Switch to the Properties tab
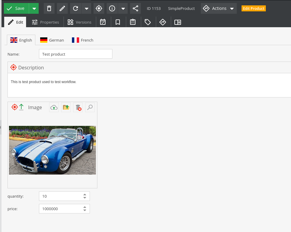Image resolution: width=291 pixels, height=232 pixels. [x=45, y=22]
